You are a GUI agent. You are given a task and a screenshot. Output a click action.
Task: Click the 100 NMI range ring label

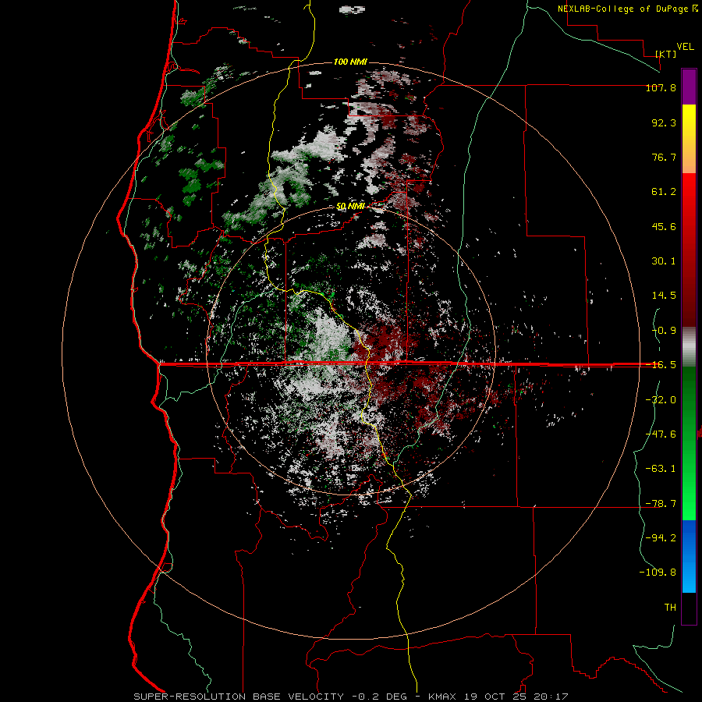tap(350, 62)
